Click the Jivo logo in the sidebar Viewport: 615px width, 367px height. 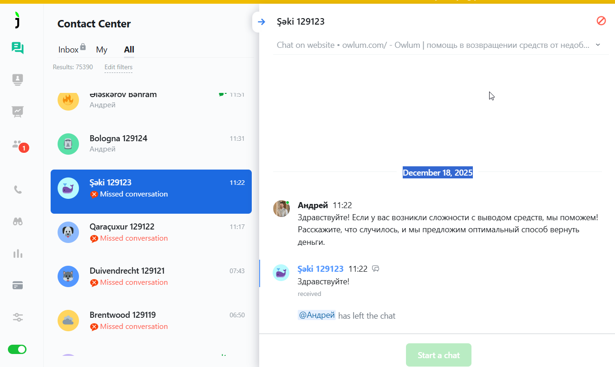(18, 20)
